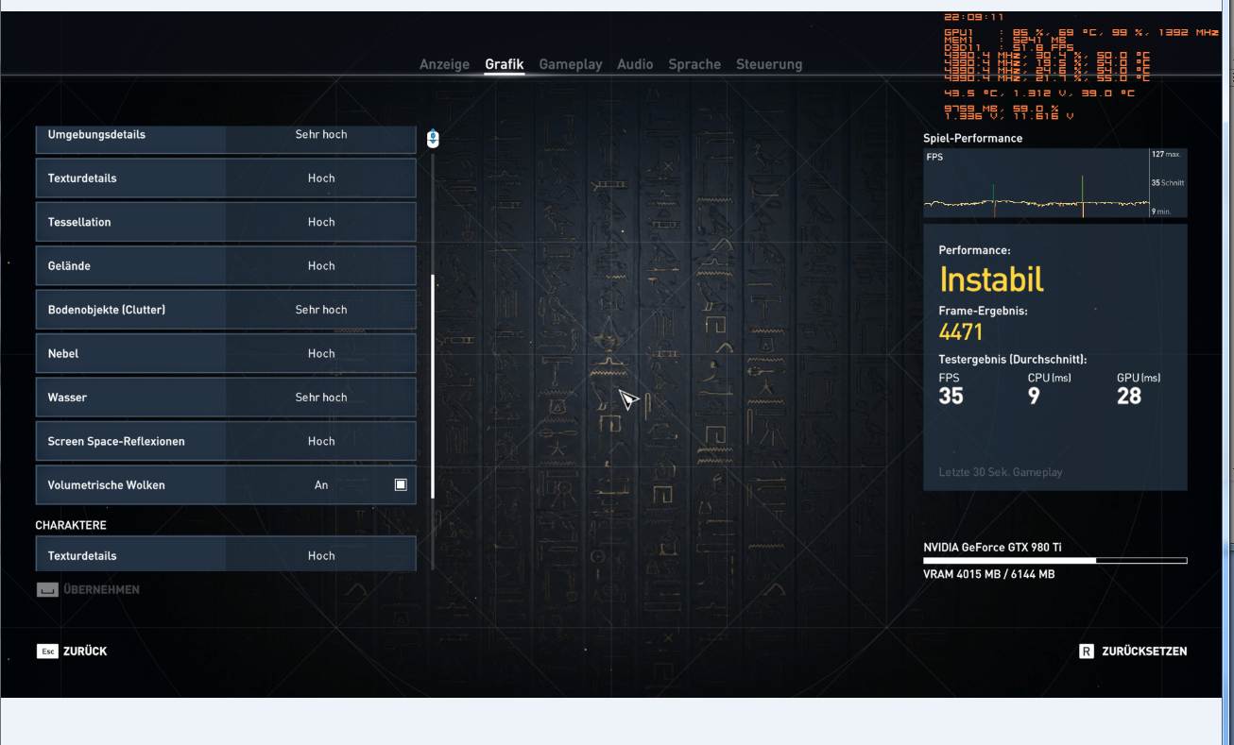Open the Anzeige settings tab
The image size is (1234, 745).
(x=444, y=64)
